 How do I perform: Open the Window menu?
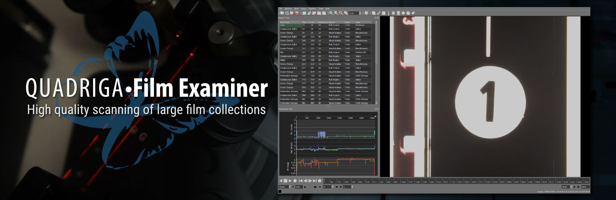click(x=288, y=9)
